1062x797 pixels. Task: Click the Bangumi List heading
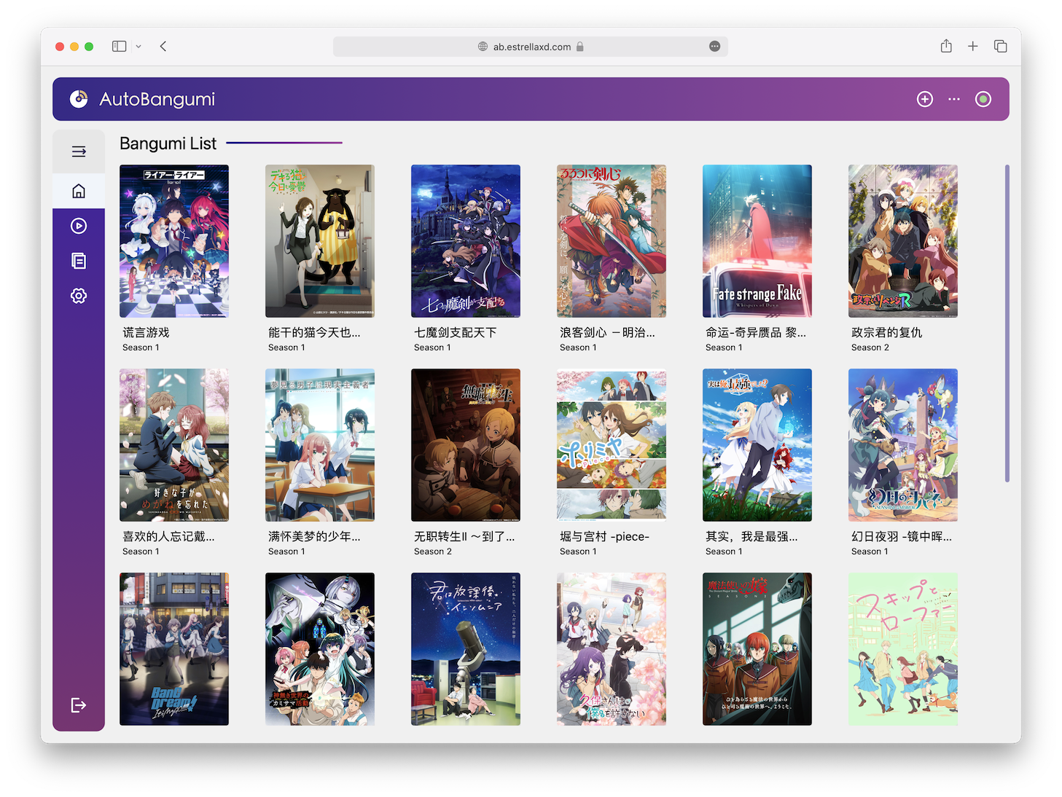(x=168, y=144)
